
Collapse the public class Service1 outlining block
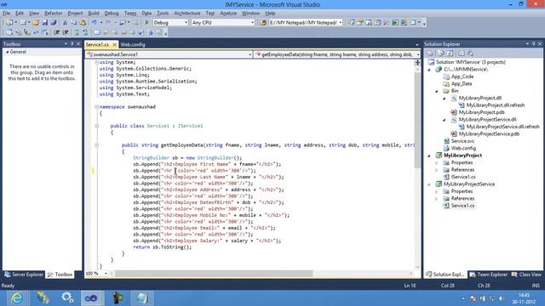pyautogui.click(x=96, y=126)
